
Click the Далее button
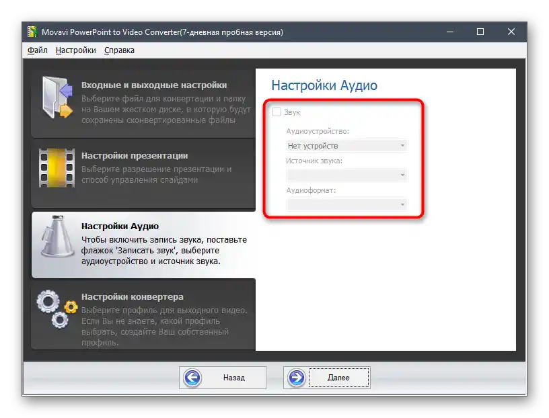click(327, 378)
